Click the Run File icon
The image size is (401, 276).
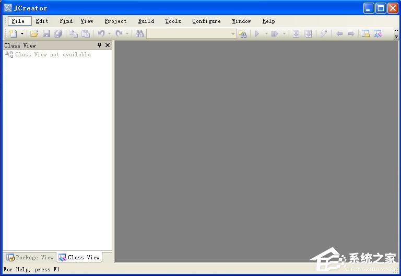(x=275, y=33)
